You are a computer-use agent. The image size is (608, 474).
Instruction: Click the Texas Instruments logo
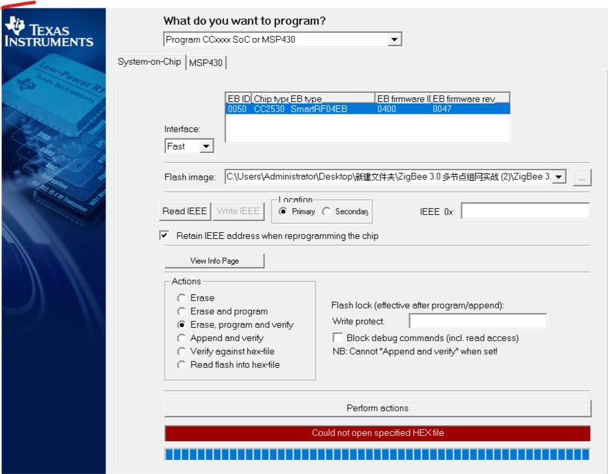[49, 32]
